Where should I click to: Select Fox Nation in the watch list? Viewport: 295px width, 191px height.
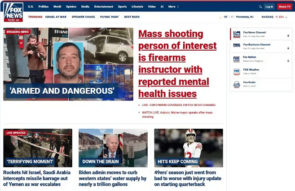(261, 59)
